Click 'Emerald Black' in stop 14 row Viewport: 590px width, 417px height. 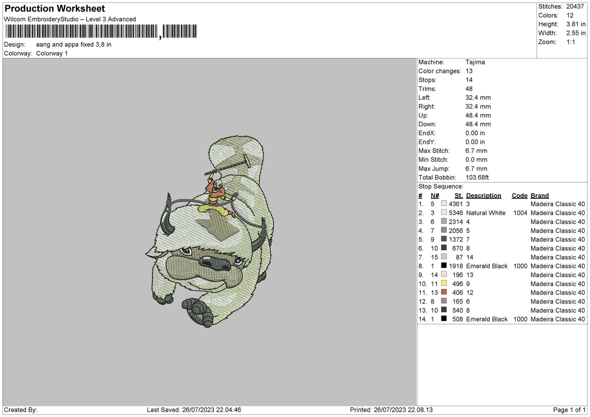[x=487, y=319]
